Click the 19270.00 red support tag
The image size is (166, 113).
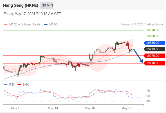click(x=154, y=56)
